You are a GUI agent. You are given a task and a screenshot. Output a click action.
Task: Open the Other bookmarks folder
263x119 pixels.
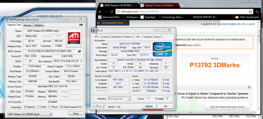tap(247, 17)
